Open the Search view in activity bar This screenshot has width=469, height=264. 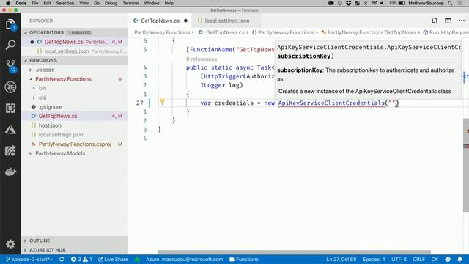[x=10, y=45]
